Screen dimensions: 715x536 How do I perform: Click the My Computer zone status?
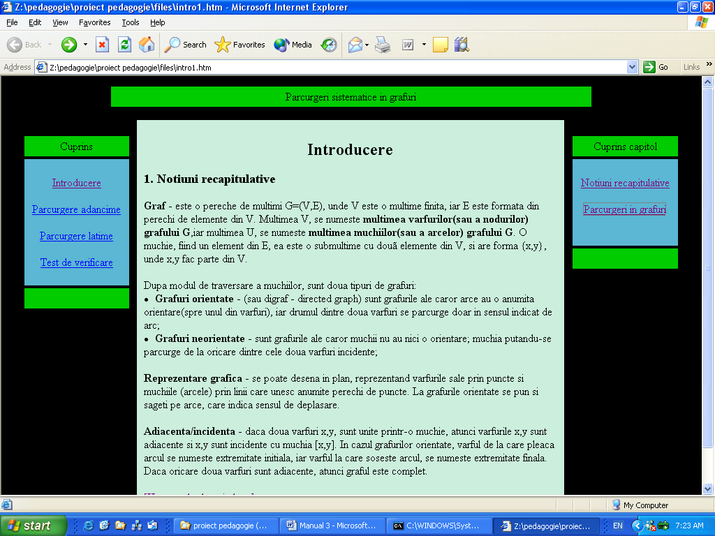(640, 505)
